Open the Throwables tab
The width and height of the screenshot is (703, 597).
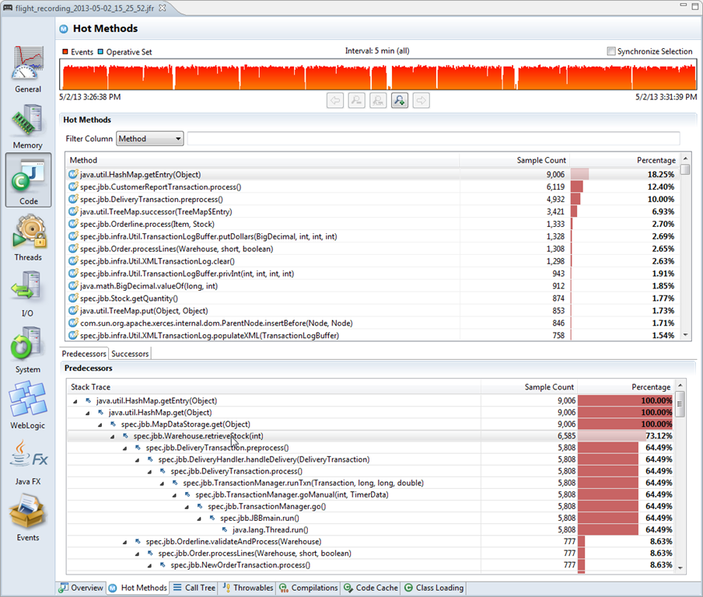click(x=247, y=588)
